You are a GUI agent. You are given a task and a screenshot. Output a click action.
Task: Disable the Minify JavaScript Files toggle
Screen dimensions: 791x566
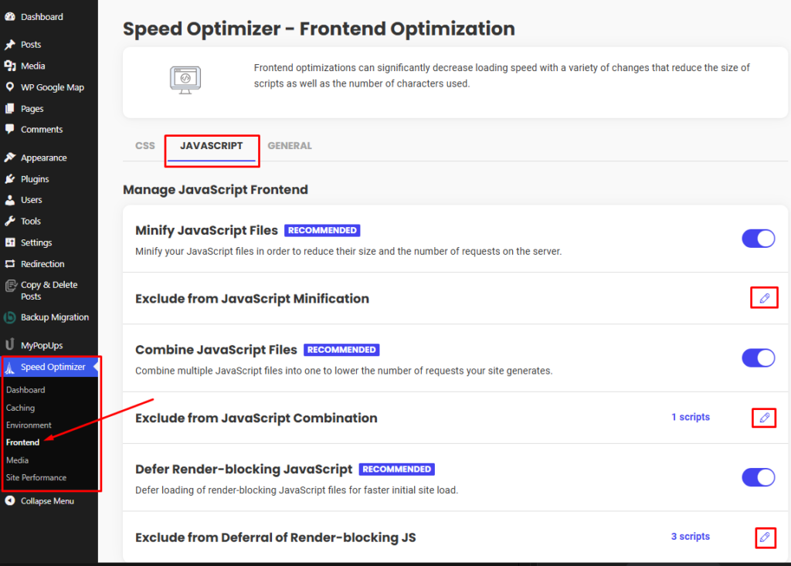758,239
